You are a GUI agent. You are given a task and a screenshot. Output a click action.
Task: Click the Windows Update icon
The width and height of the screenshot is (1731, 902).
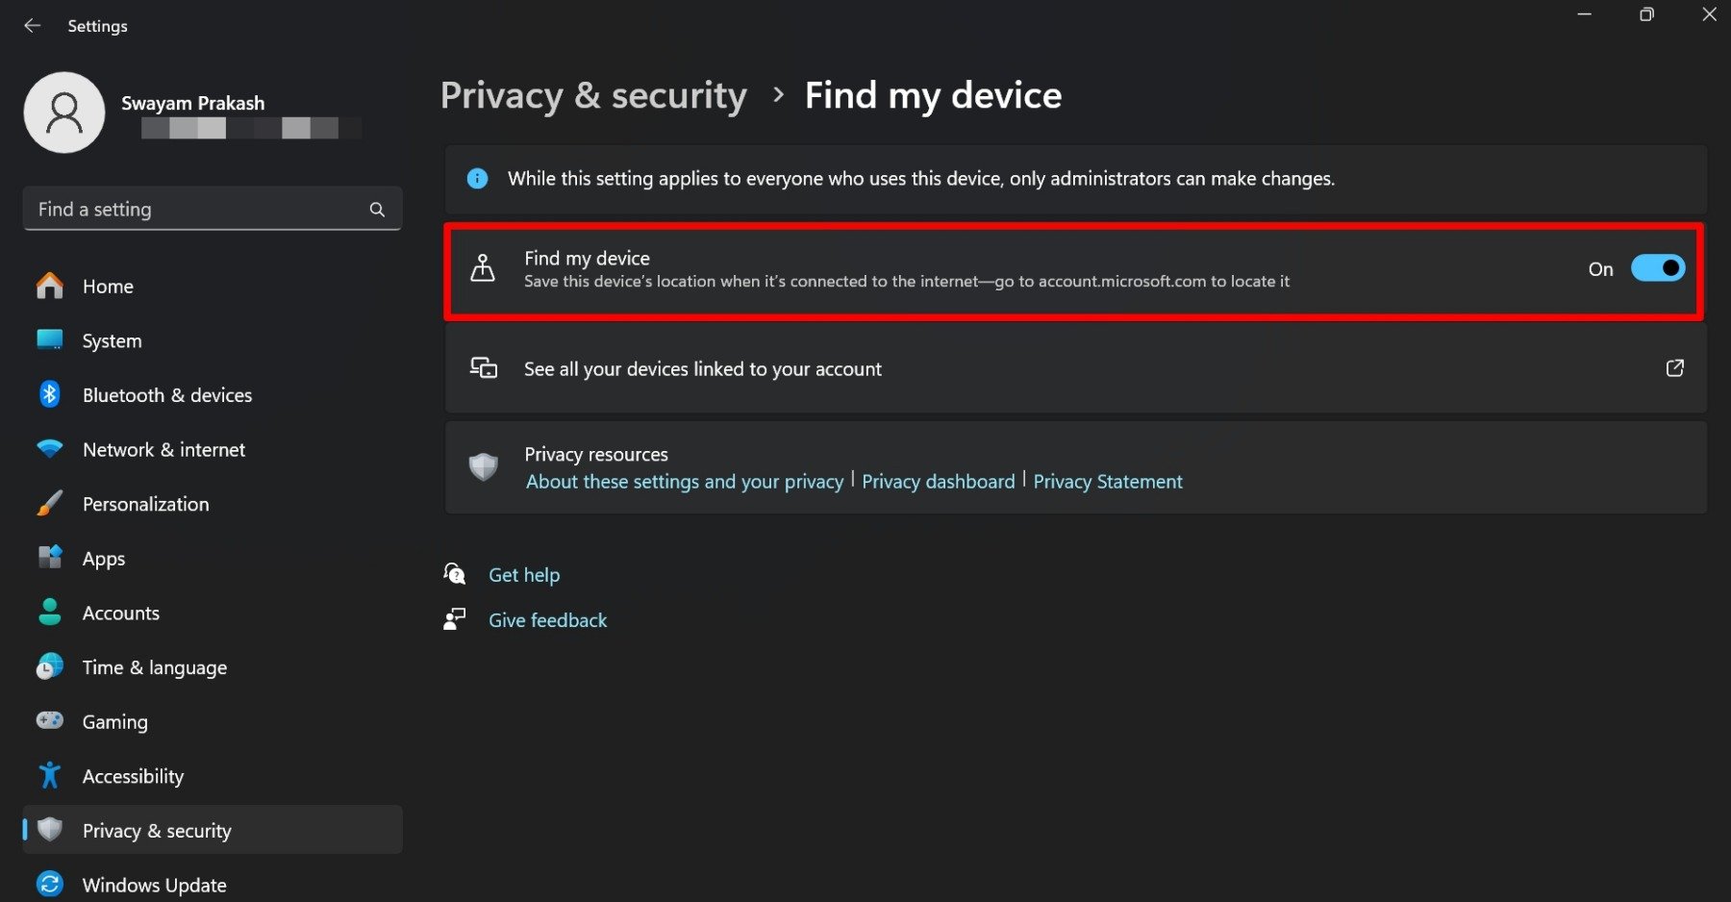[x=49, y=883]
